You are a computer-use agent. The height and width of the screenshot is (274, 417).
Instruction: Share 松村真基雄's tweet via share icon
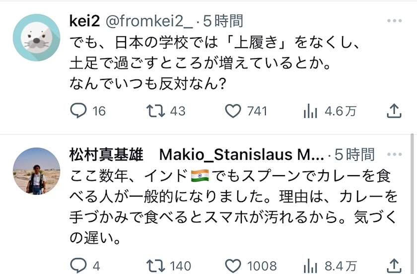click(394, 266)
